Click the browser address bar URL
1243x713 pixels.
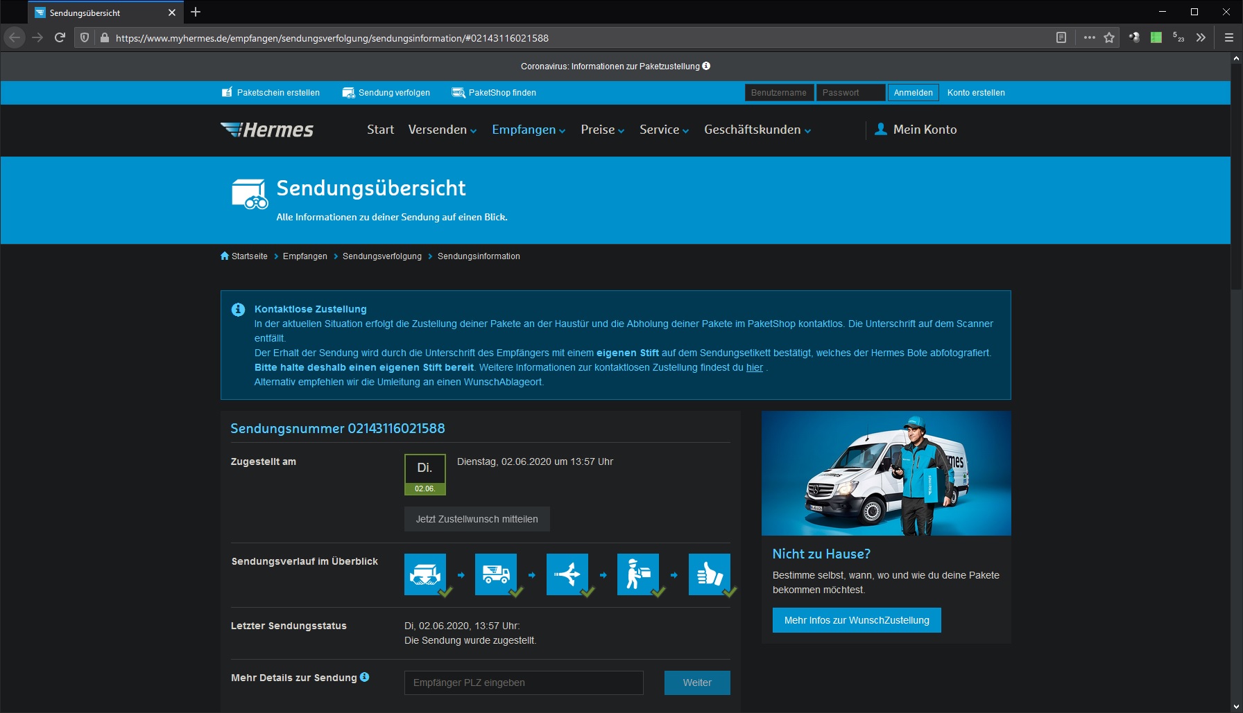pos(332,38)
